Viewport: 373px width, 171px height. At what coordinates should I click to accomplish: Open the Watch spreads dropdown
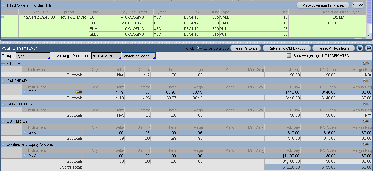tap(139, 56)
